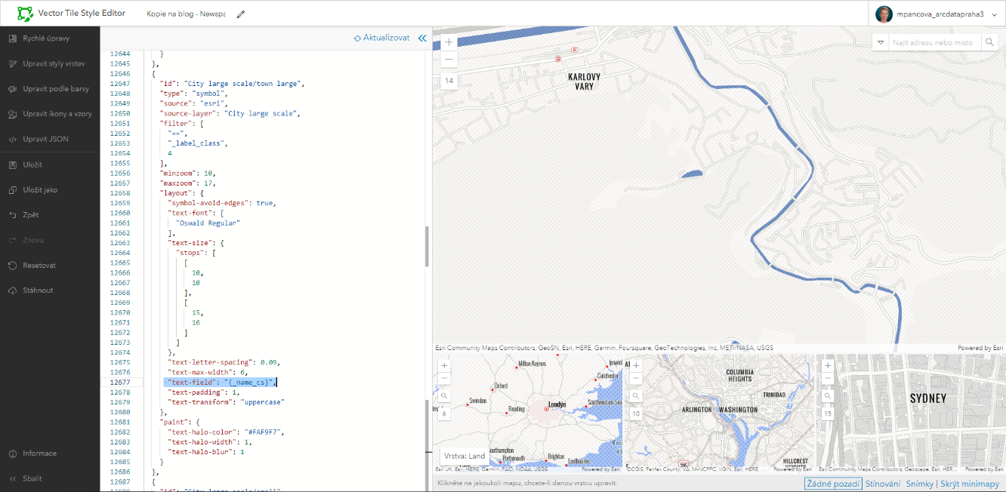Image resolution: width=1006 pixels, height=492 pixels.
Task: Zoom out on the Karlovy Vary map
Action: 449,59
